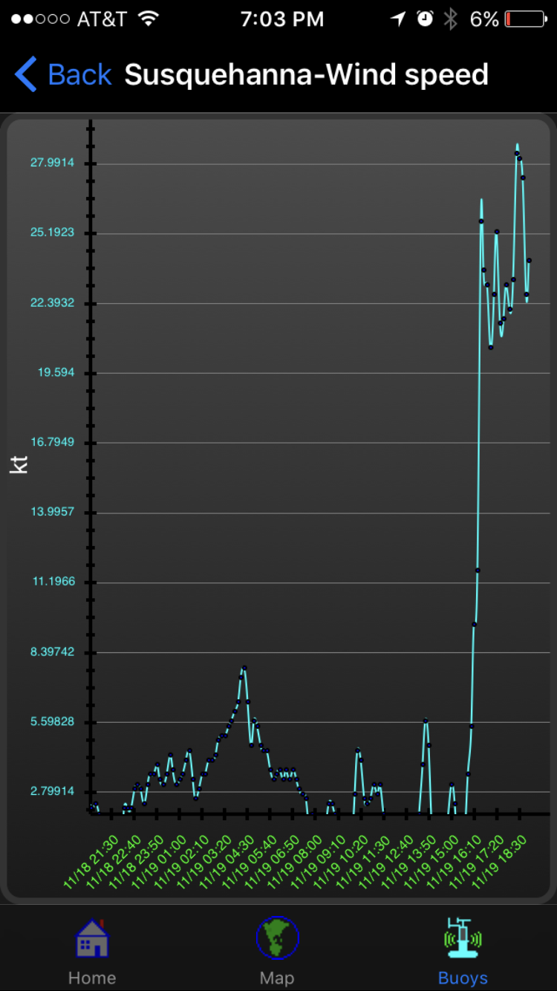The image size is (557, 991).
Task: Switch to the Buoys tab
Action: tap(463, 938)
